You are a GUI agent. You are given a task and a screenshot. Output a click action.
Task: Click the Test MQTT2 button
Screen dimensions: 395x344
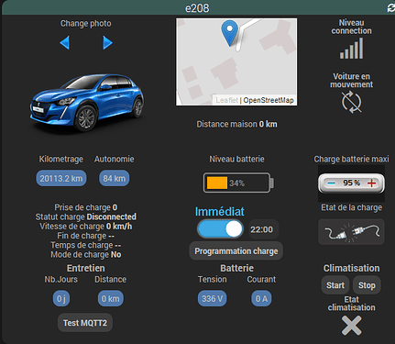coord(85,323)
